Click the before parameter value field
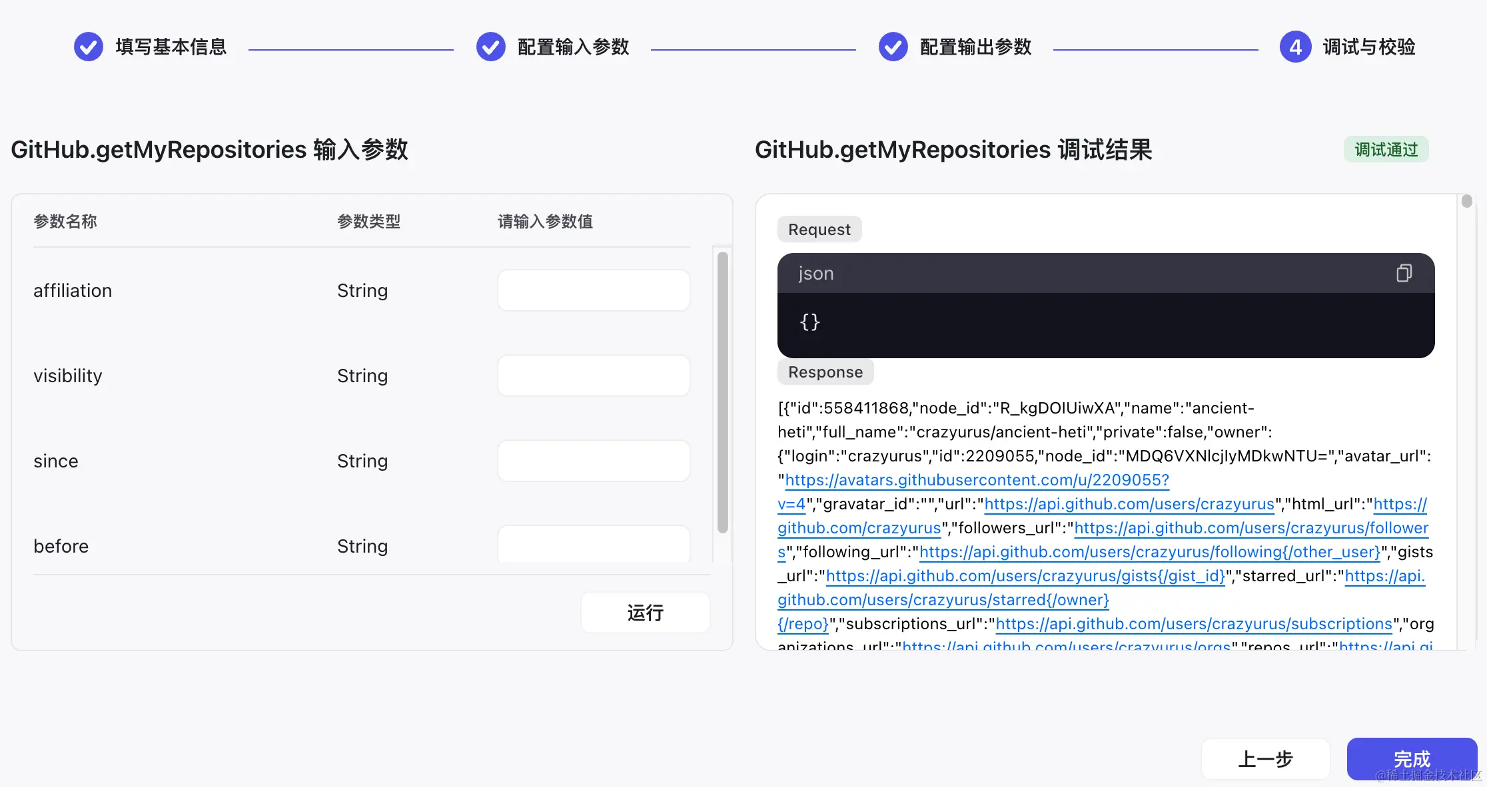 593,545
